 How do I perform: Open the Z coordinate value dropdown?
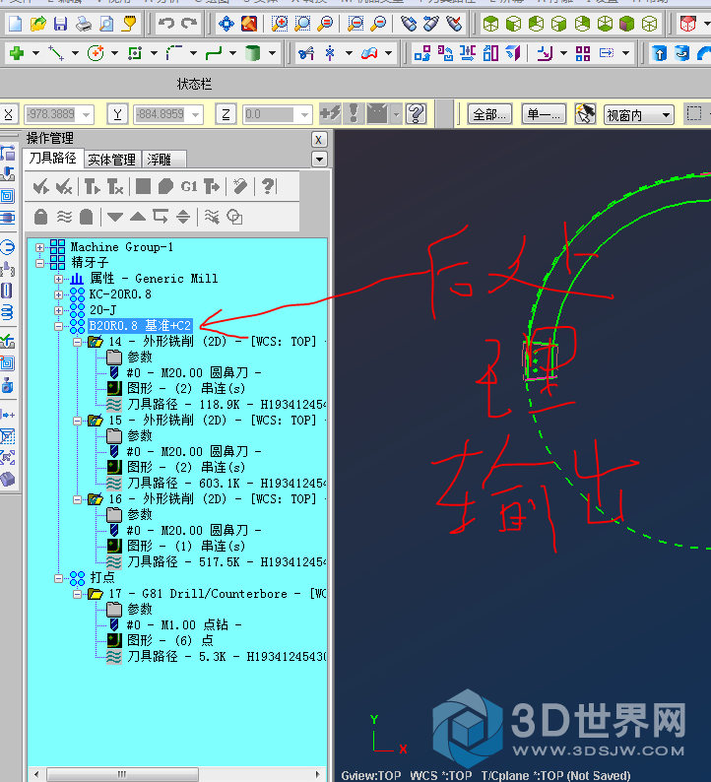tap(304, 114)
